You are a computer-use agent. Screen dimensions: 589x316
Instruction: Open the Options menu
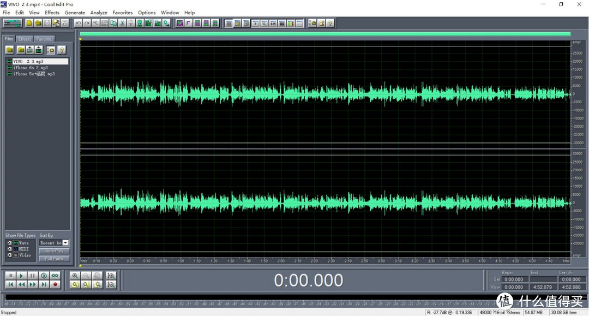(x=147, y=13)
